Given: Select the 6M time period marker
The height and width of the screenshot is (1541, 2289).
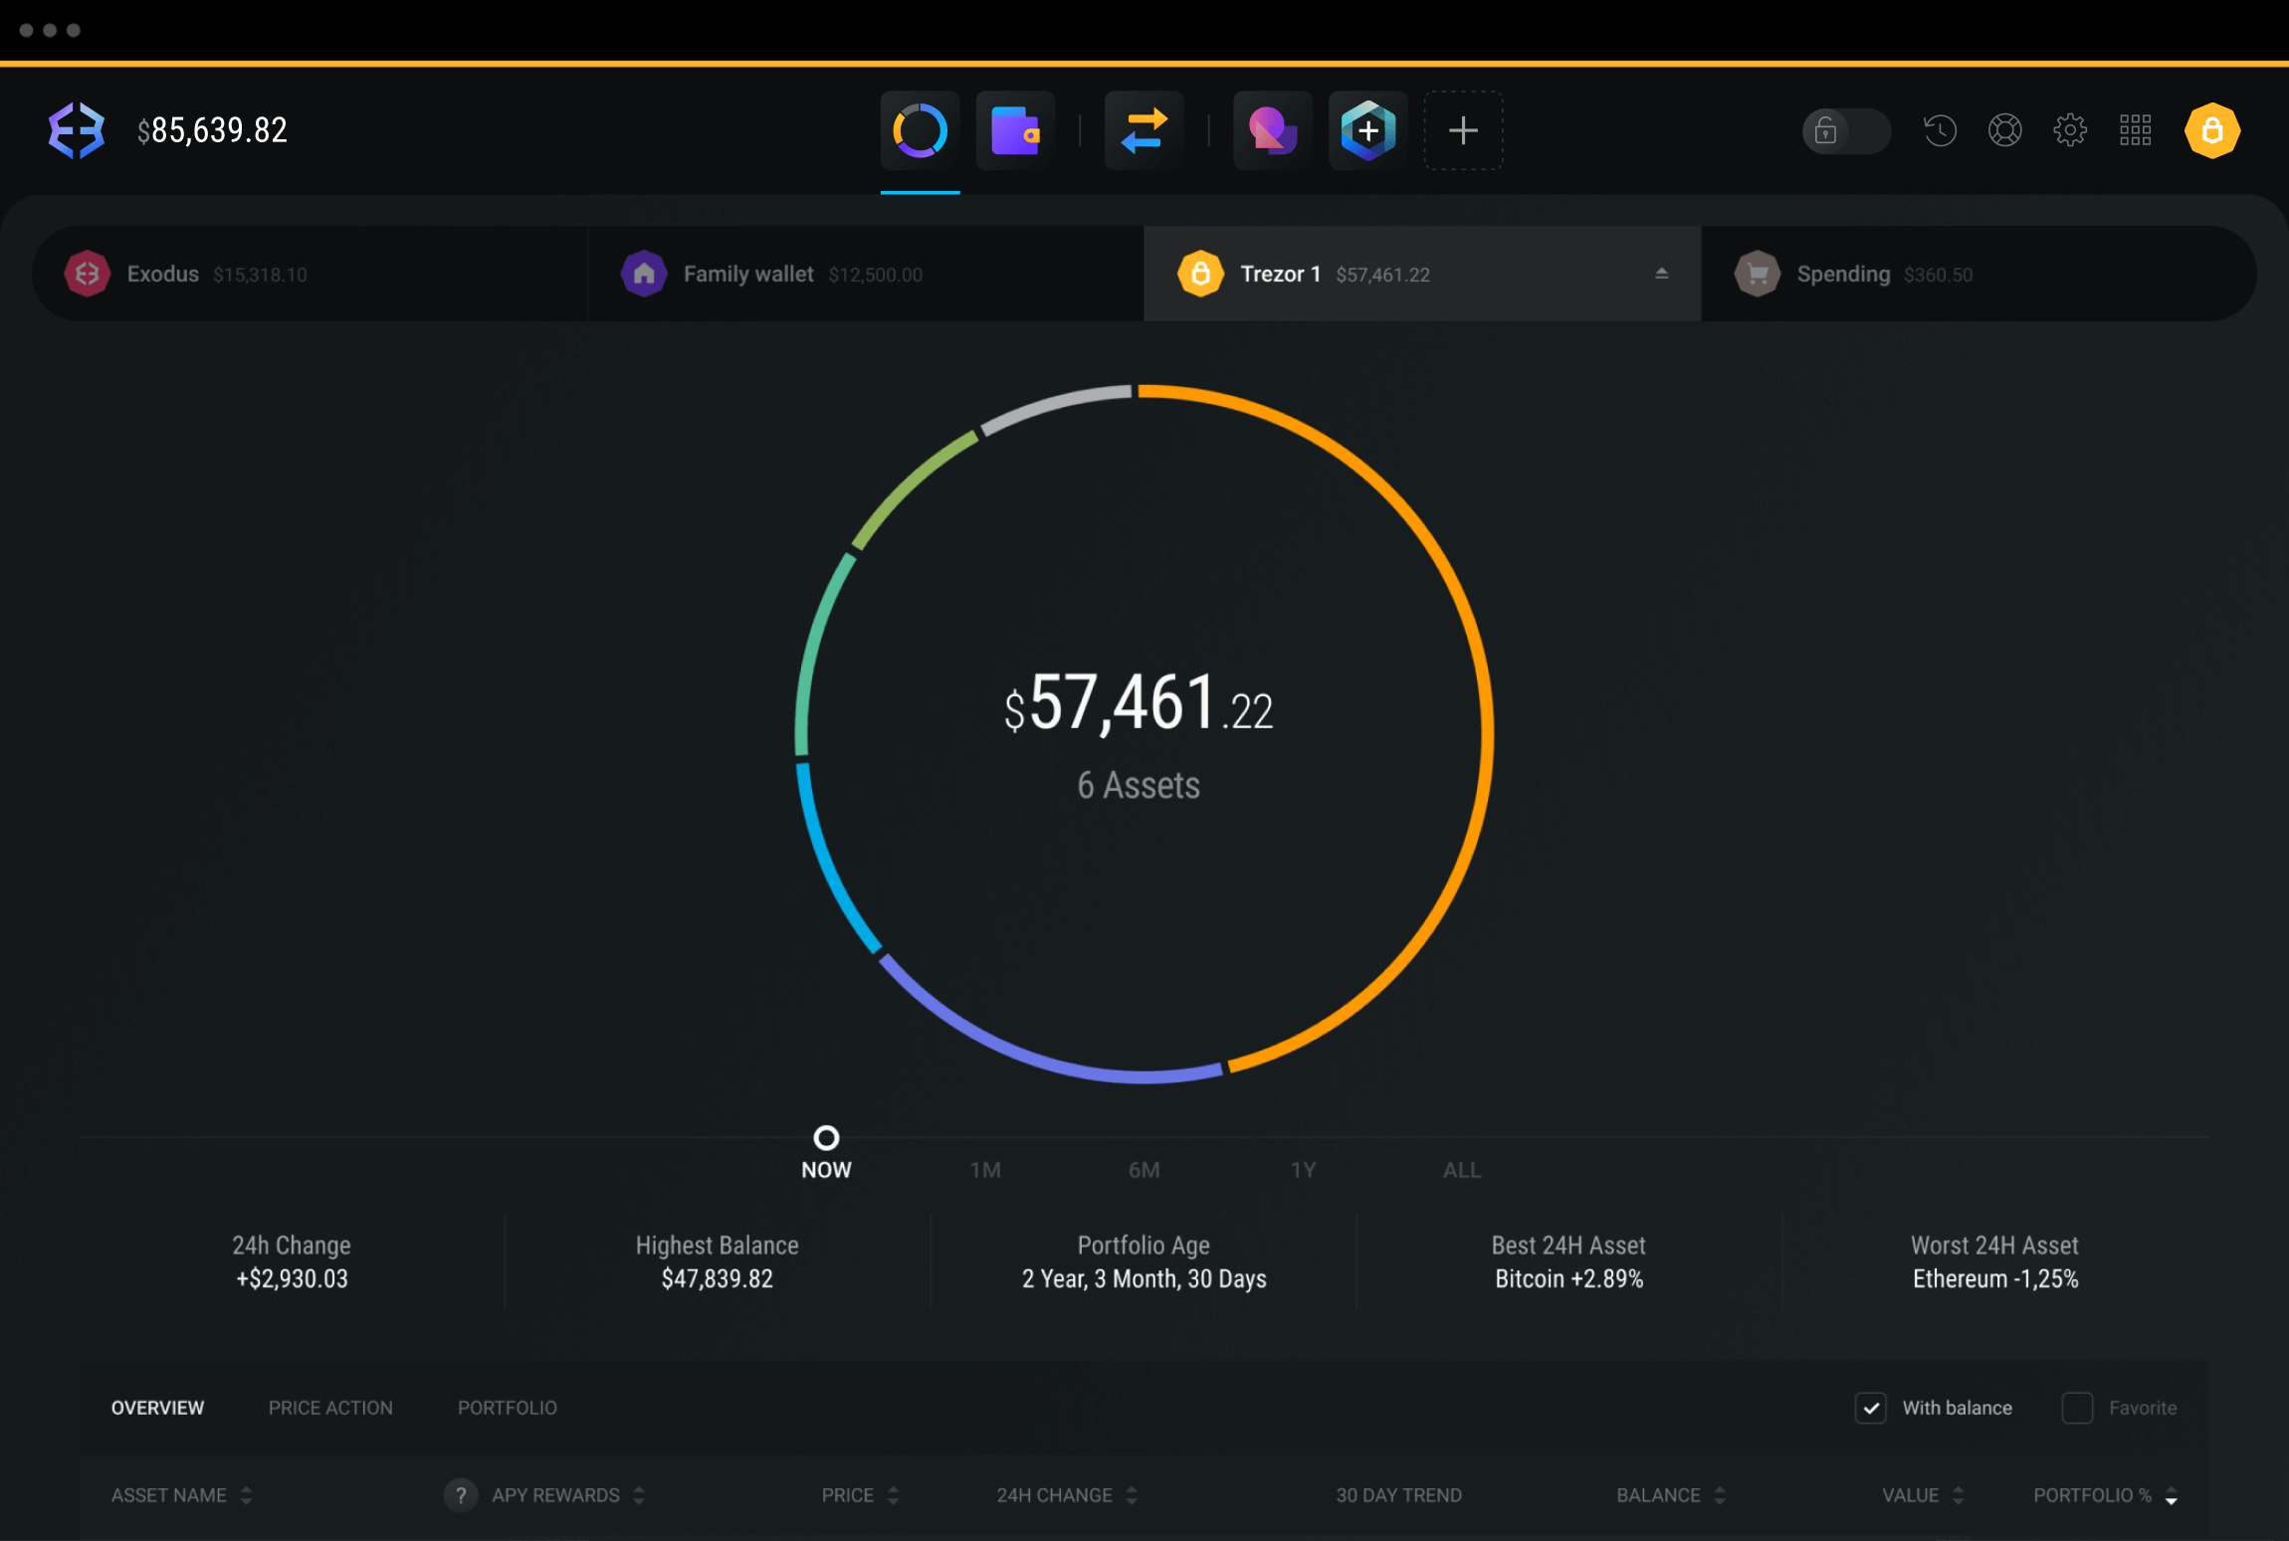Looking at the screenshot, I should point(1144,1170).
